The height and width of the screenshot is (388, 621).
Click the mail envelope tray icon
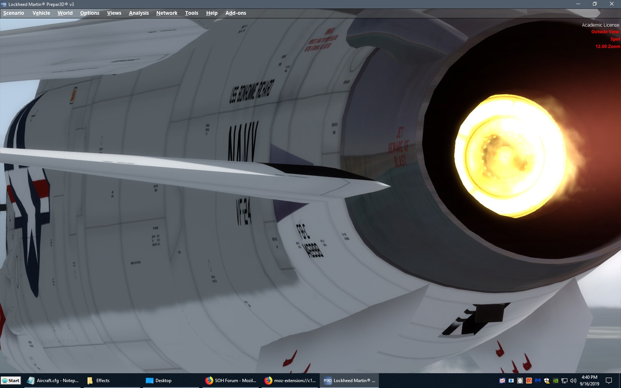coord(502,381)
